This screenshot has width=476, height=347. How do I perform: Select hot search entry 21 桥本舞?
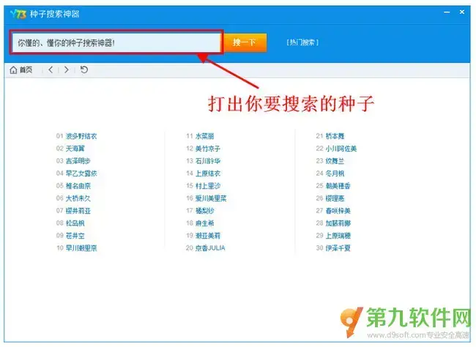point(335,136)
